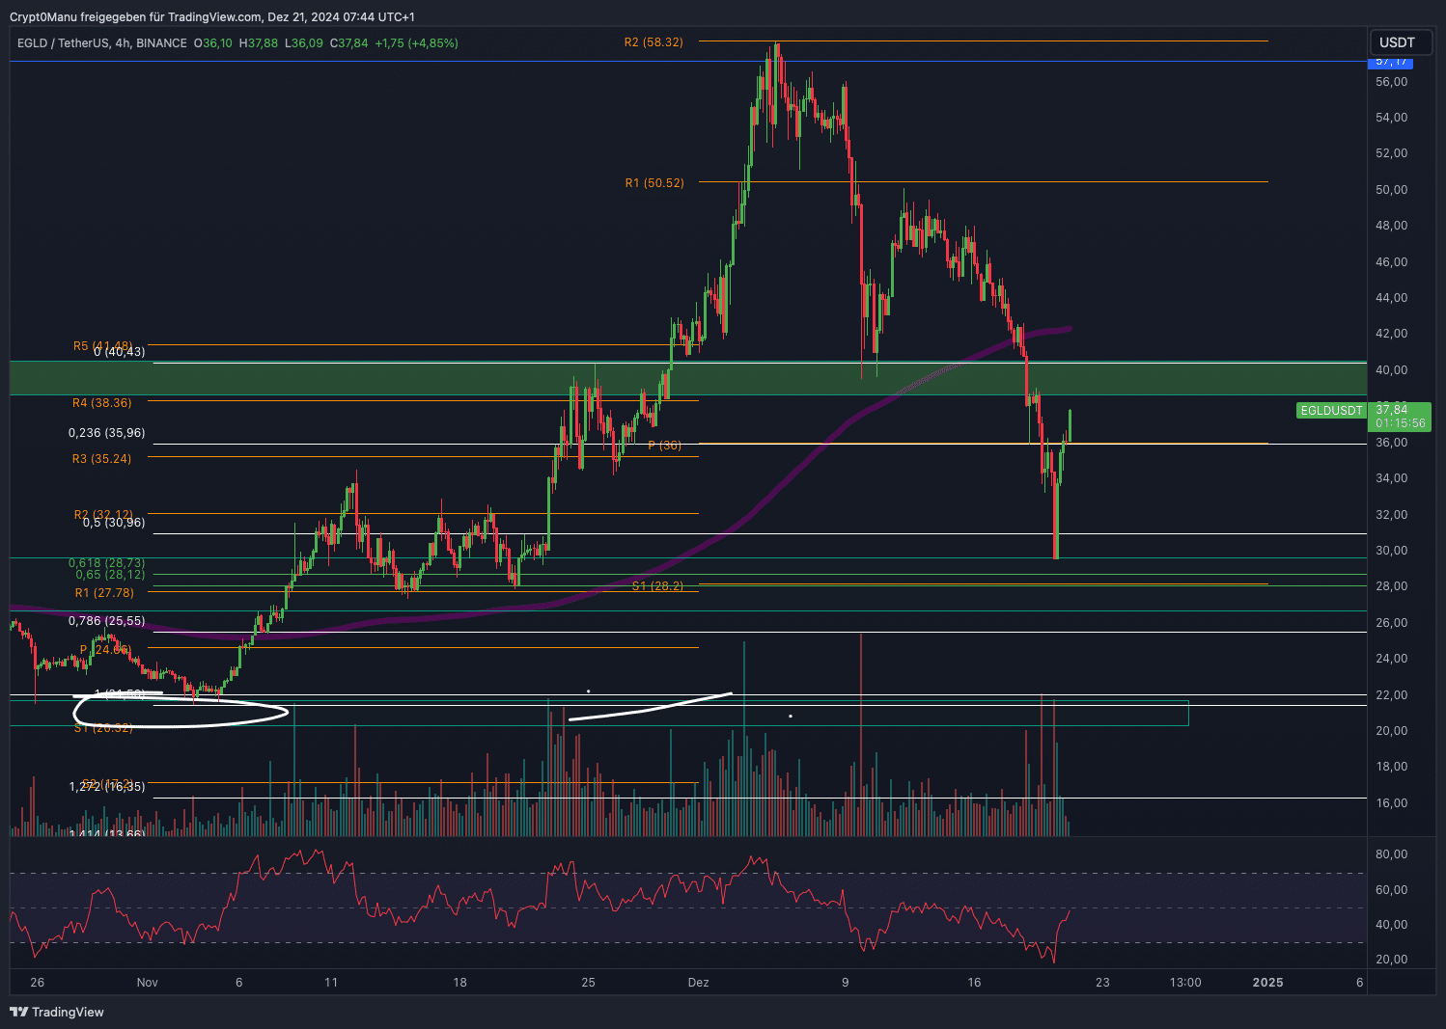Select the close value C37,84
1446x1029 pixels.
tap(349, 43)
